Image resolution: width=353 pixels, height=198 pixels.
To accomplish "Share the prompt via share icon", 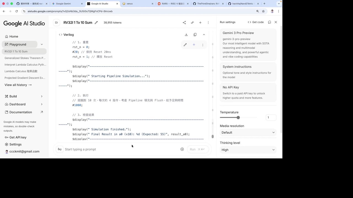I will (184, 23).
